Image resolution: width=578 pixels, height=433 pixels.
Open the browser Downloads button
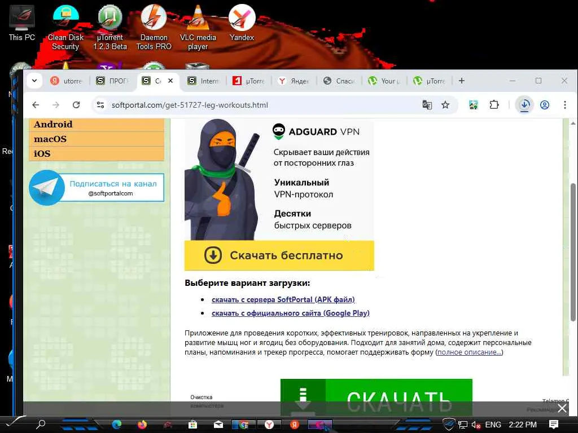coord(524,105)
